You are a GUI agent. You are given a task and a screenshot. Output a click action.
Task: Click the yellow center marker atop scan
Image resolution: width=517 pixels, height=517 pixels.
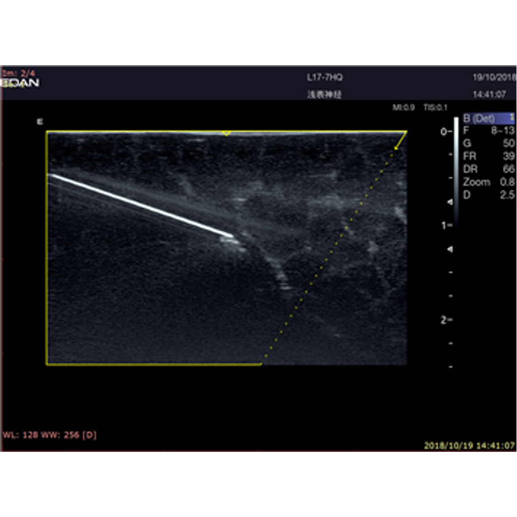pos(227,133)
